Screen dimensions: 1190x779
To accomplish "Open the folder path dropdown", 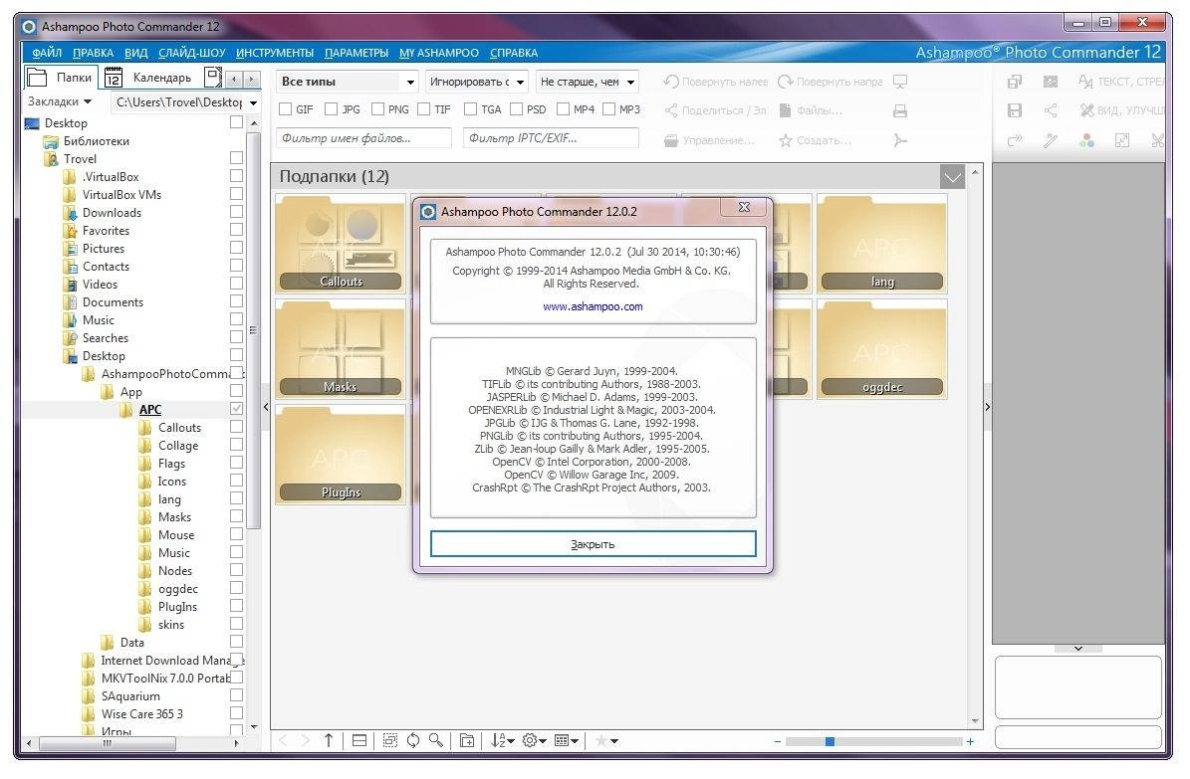I will click(x=254, y=102).
